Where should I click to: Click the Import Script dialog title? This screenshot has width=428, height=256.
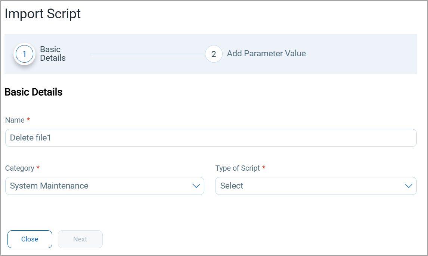(x=43, y=14)
